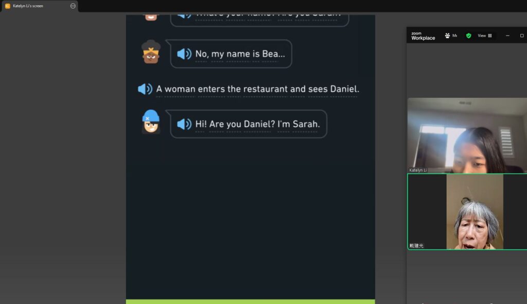
Task: Play audio for the restaurant narration sentence
Action: tap(145, 89)
